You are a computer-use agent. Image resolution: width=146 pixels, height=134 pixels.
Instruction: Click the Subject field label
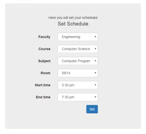pyautogui.click(x=44, y=61)
